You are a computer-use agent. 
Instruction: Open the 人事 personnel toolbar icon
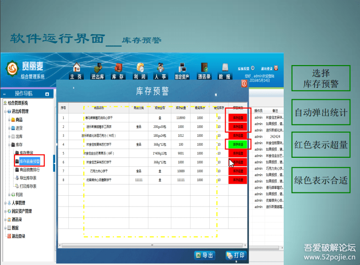click(x=161, y=71)
